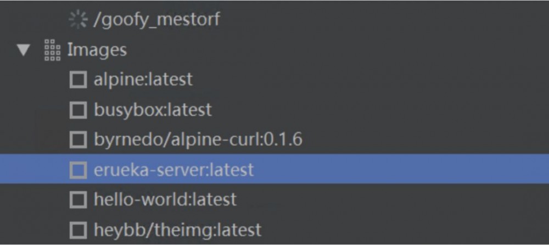This screenshot has height=245, width=549.
Task: Click the square icon beside busybox:latest
Action: pyautogui.click(x=78, y=110)
